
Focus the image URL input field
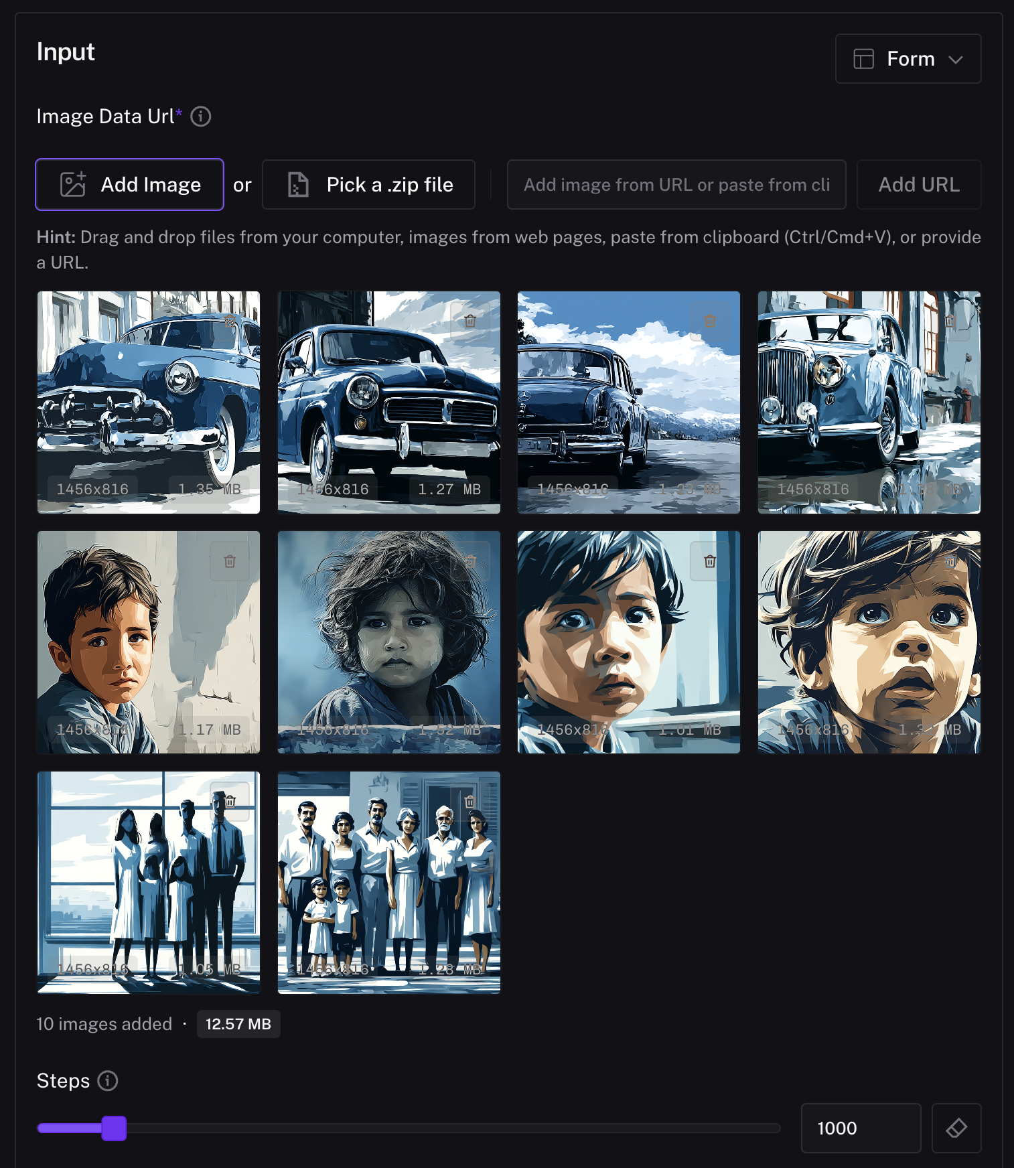tap(676, 185)
